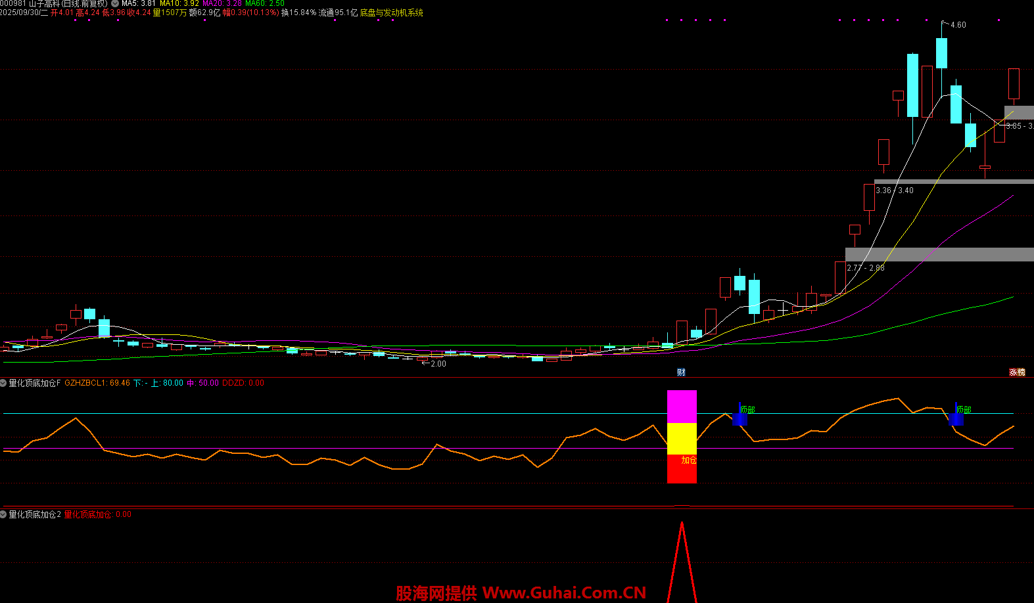
Task: Click the 2.00 low price marker
Action: click(437, 364)
